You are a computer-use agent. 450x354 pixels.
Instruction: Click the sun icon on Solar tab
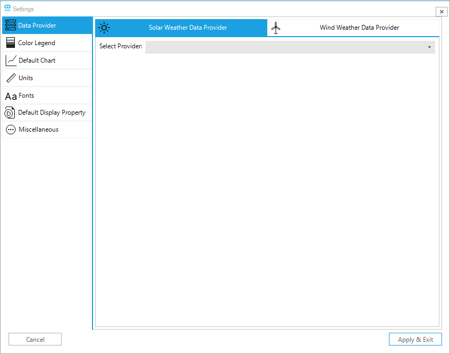pyautogui.click(x=104, y=28)
